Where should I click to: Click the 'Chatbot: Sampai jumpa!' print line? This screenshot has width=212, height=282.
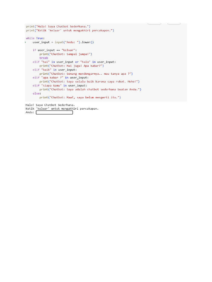(x=66, y=54)
